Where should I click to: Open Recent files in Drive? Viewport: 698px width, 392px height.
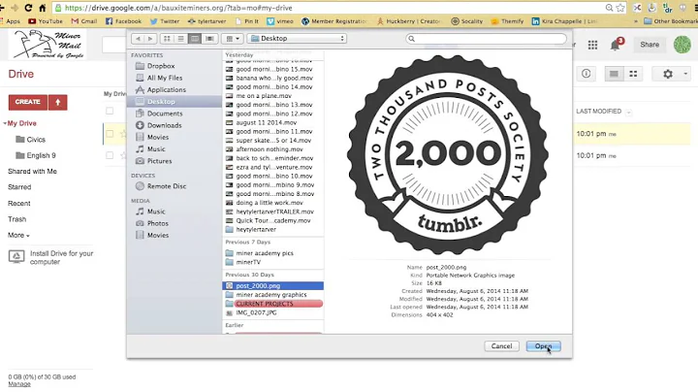point(19,204)
